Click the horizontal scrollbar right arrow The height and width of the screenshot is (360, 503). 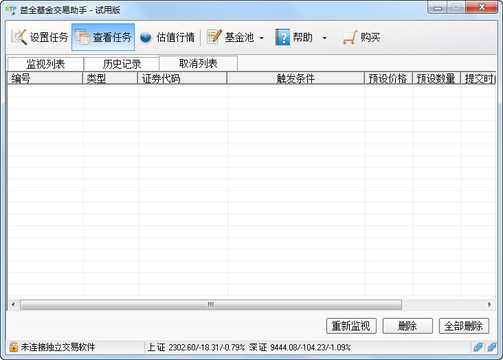pos(489,304)
